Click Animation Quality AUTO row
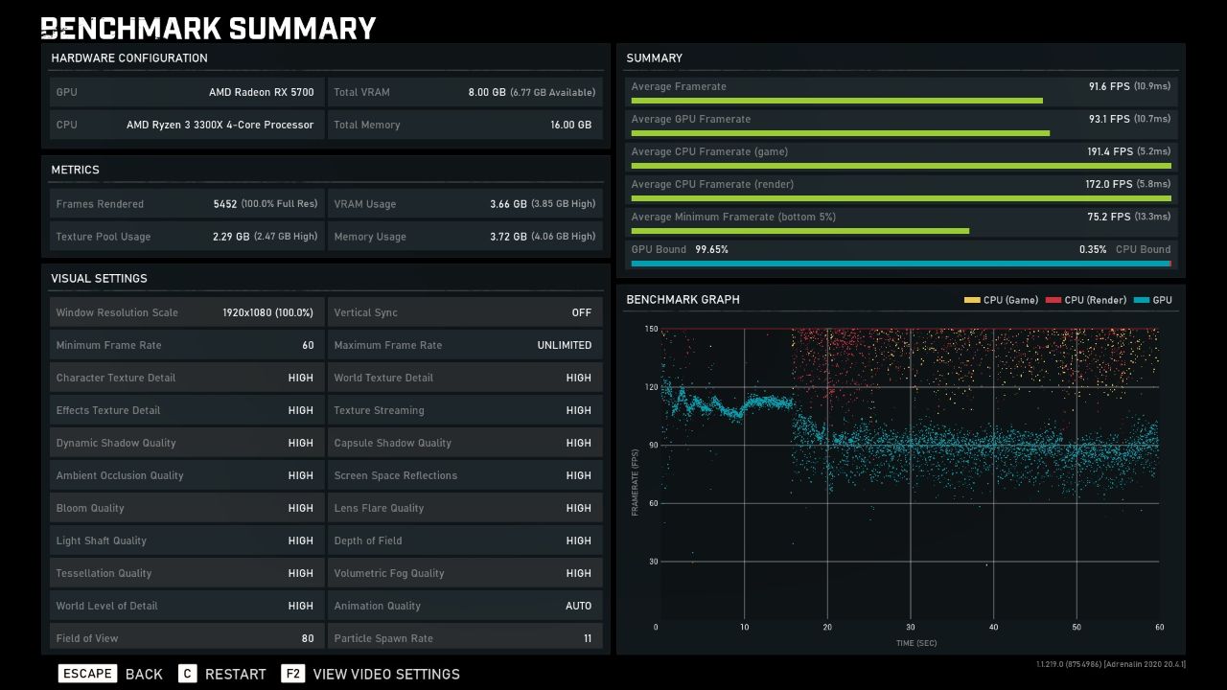This screenshot has width=1227, height=690. coord(465,607)
